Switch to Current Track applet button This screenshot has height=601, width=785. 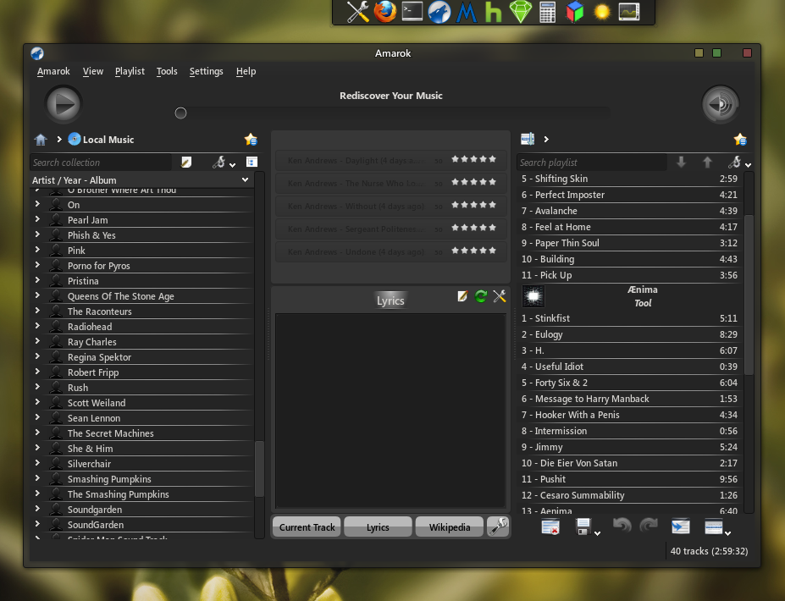pos(307,527)
